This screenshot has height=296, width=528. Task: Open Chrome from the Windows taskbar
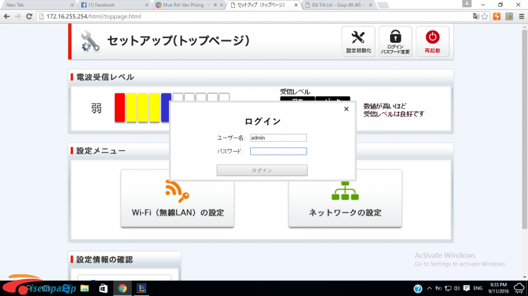click(x=122, y=289)
